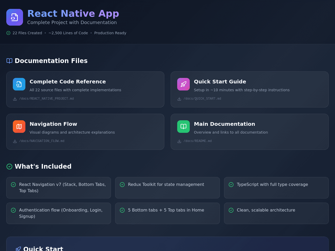Viewport: 335px width, 251px height.
Task: Click check icon next to React Navigation v7
Action: (13, 185)
